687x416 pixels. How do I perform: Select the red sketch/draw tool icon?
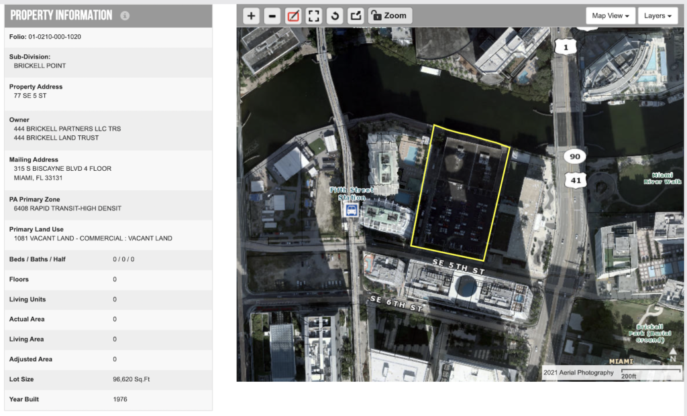[293, 15]
